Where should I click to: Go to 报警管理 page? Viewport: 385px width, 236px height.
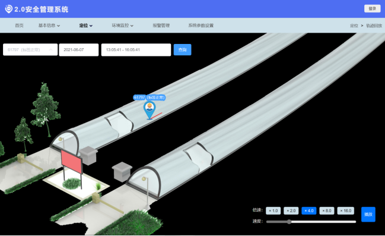(161, 26)
